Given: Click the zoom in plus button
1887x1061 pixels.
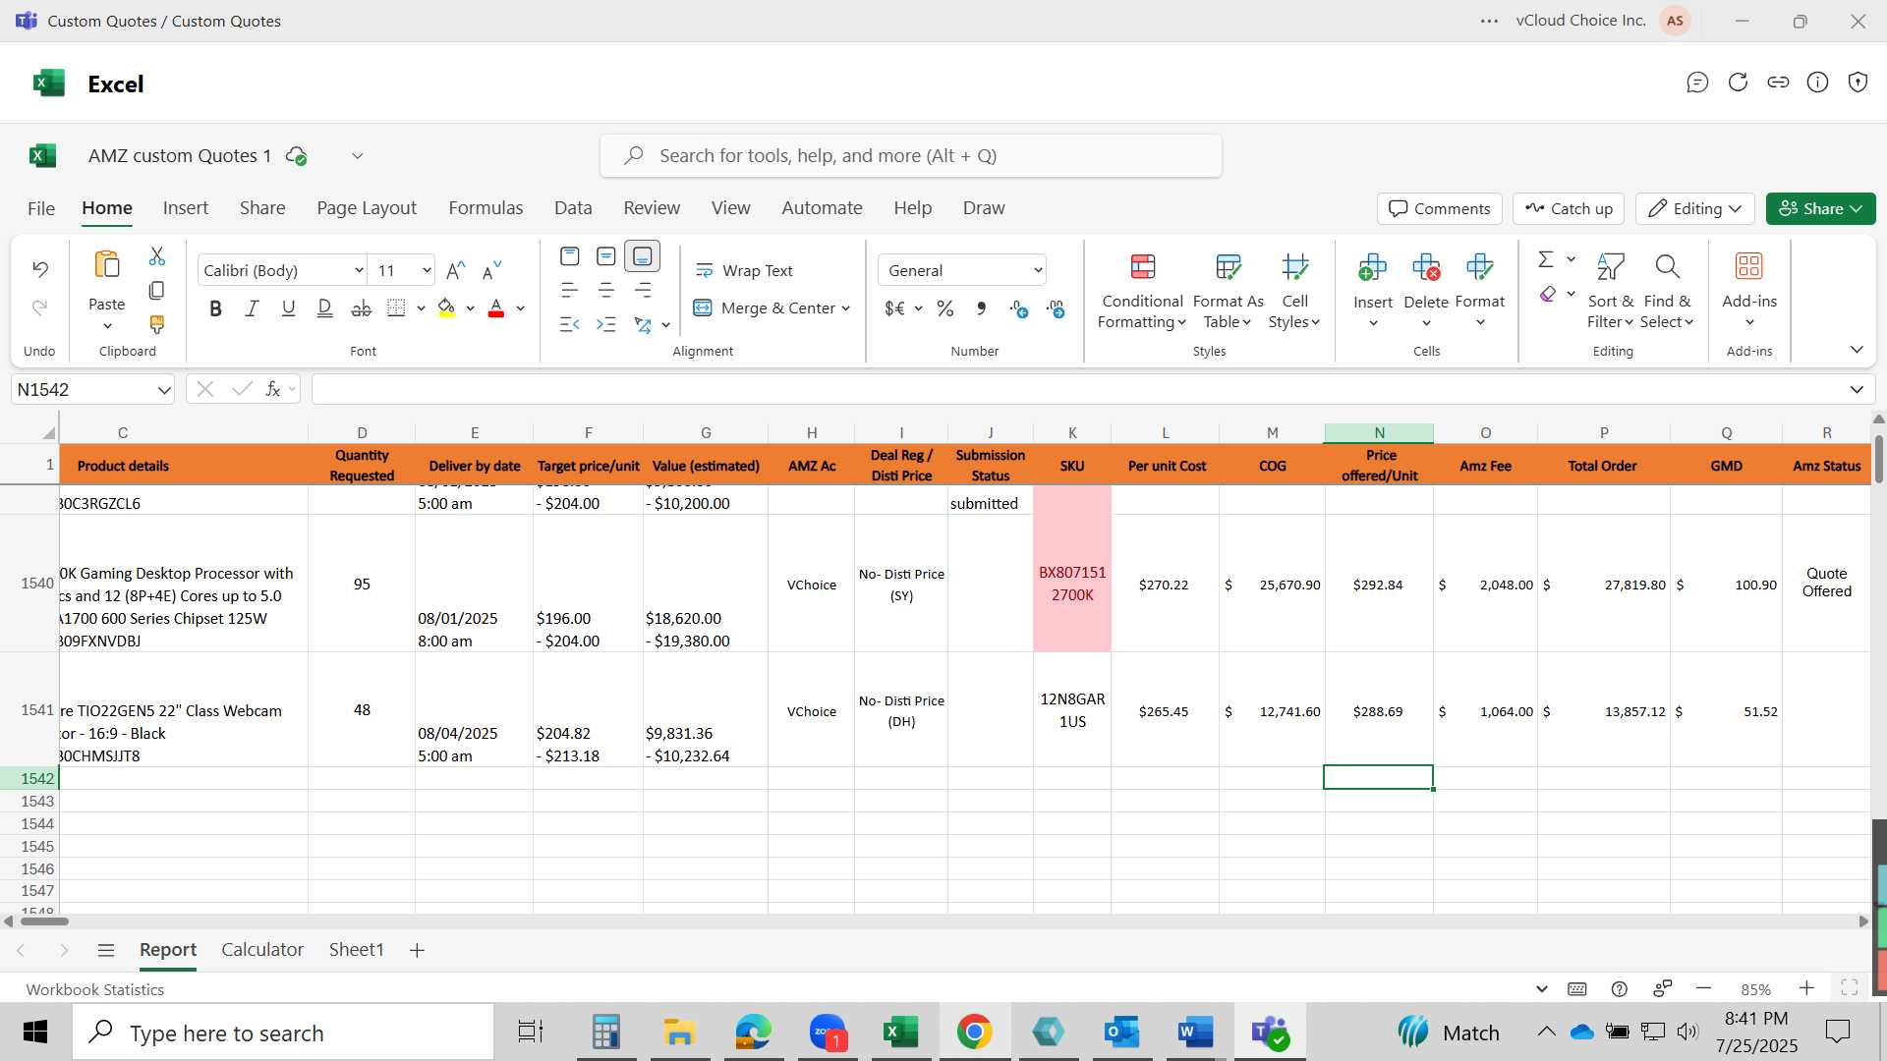Looking at the screenshot, I should pyautogui.click(x=1806, y=988).
